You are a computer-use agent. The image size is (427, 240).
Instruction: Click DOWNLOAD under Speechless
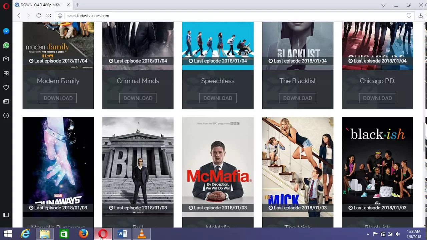[x=218, y=98]
